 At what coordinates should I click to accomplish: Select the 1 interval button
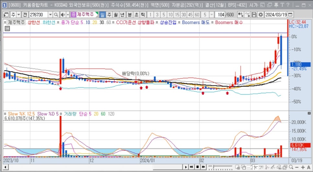click(151, 15)
